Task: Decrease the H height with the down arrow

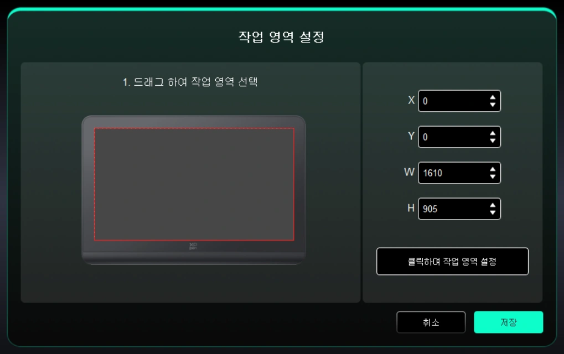Action: pyautogui.click(x=493, y=212)
